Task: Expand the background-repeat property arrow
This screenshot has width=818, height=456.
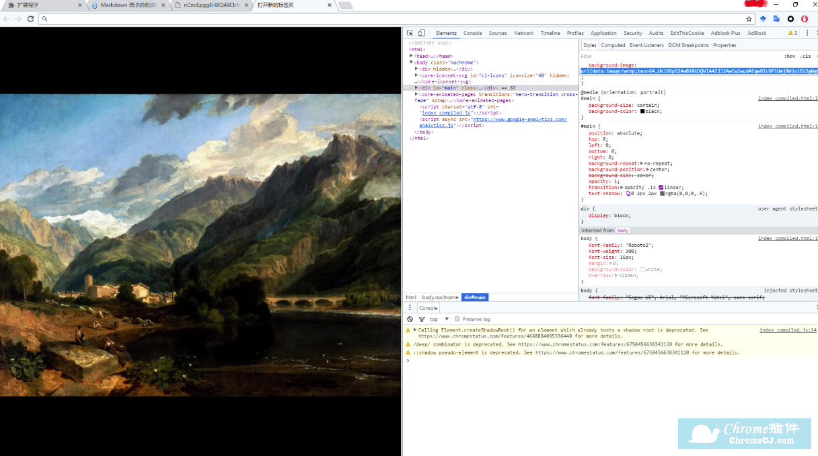Action: pyautogui.click(x=642, y=163)
